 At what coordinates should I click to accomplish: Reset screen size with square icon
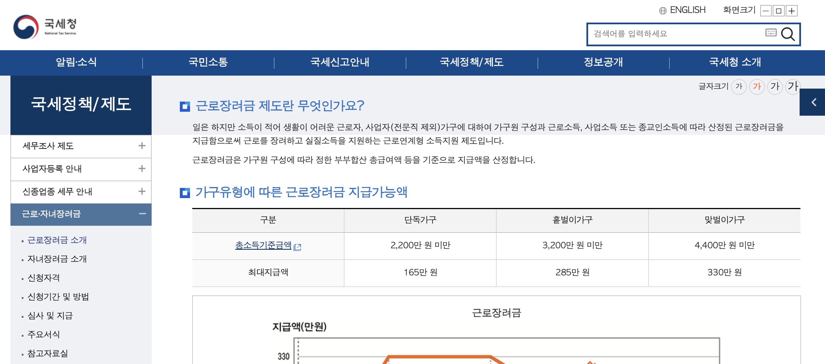coord(779,11)
